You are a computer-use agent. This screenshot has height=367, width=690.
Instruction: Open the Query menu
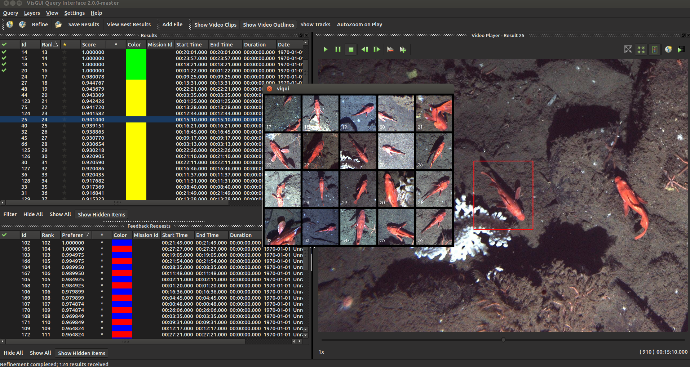pyautogui.click(x=10, y=13)
